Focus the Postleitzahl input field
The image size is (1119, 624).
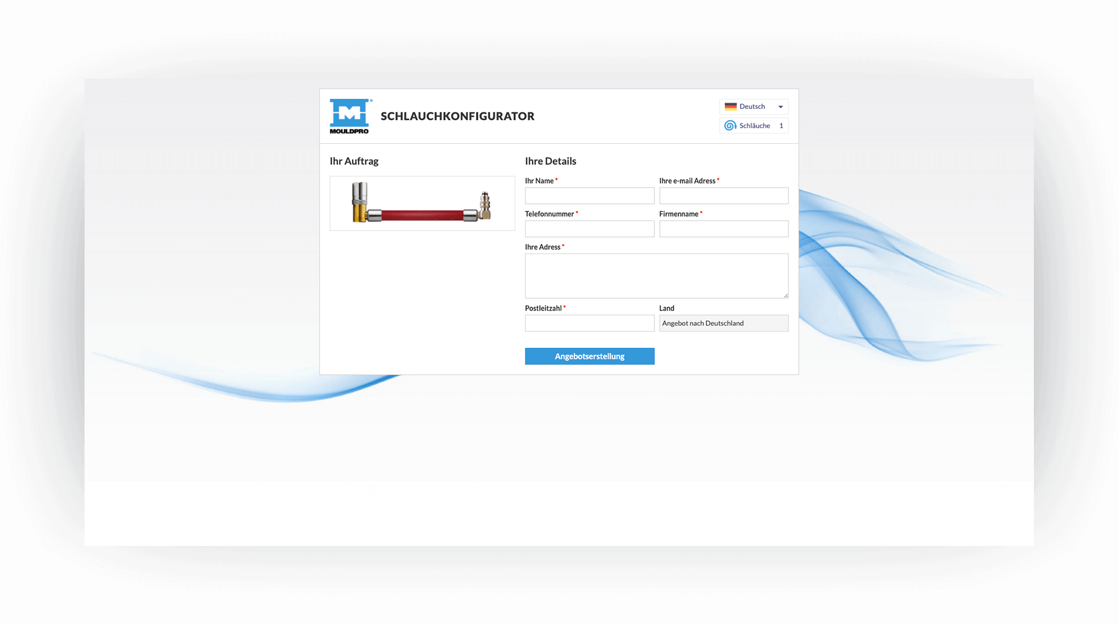[x=589, y=323]
